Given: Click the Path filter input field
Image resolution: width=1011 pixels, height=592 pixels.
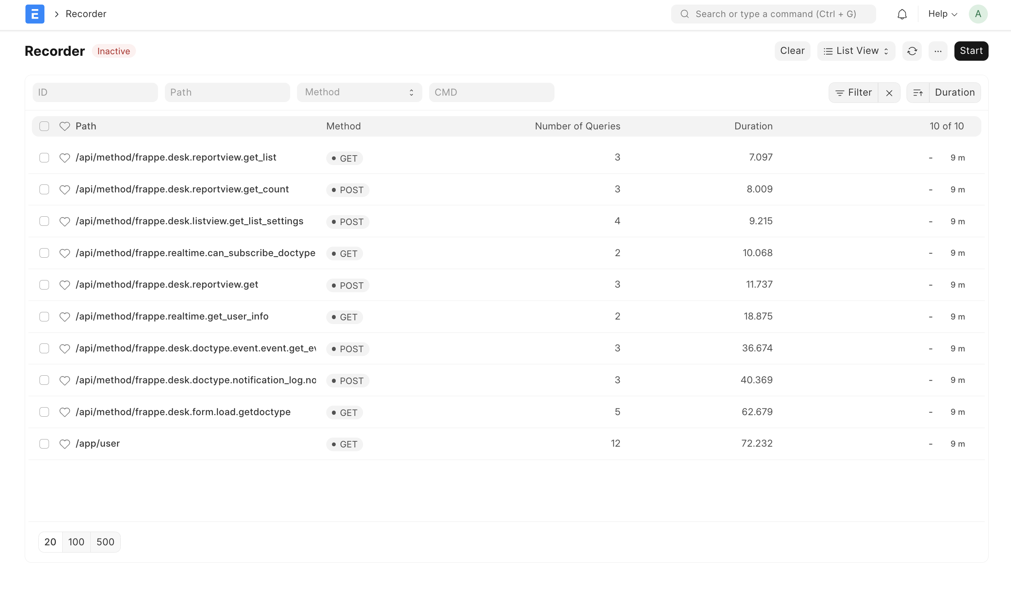Looking at the screenshot, I should [227, 92].
